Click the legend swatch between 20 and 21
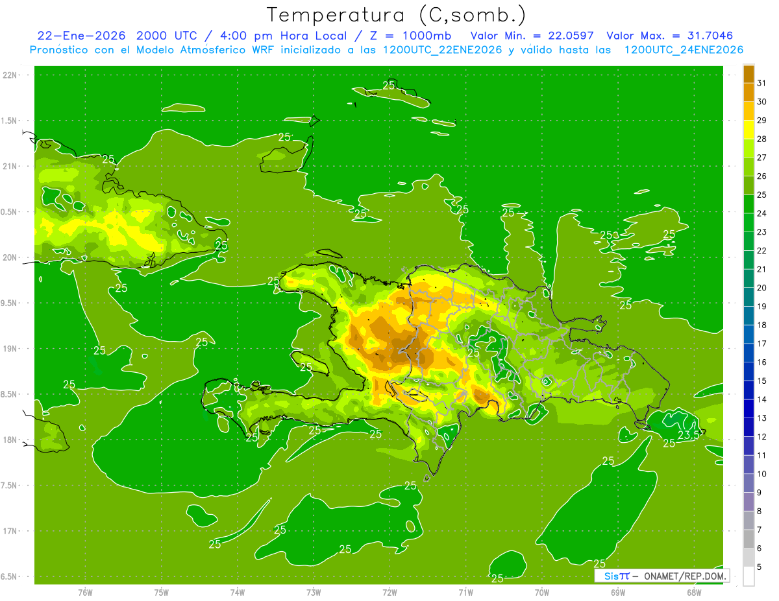Screen dimensions: 779x601 pos(748,278)
